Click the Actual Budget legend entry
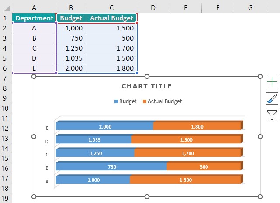This screenshot has height=203, width=280. 162,101
